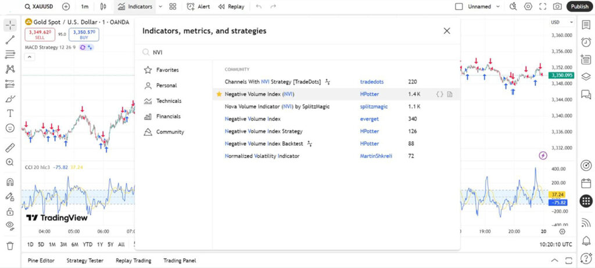The height and width of the screenshot is (268, 595).
Task: Open the HPotter author link
Action: click(x=370, y=94)
